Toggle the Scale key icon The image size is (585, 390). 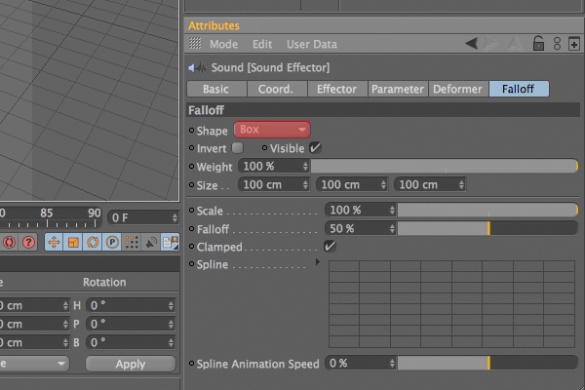73,242
